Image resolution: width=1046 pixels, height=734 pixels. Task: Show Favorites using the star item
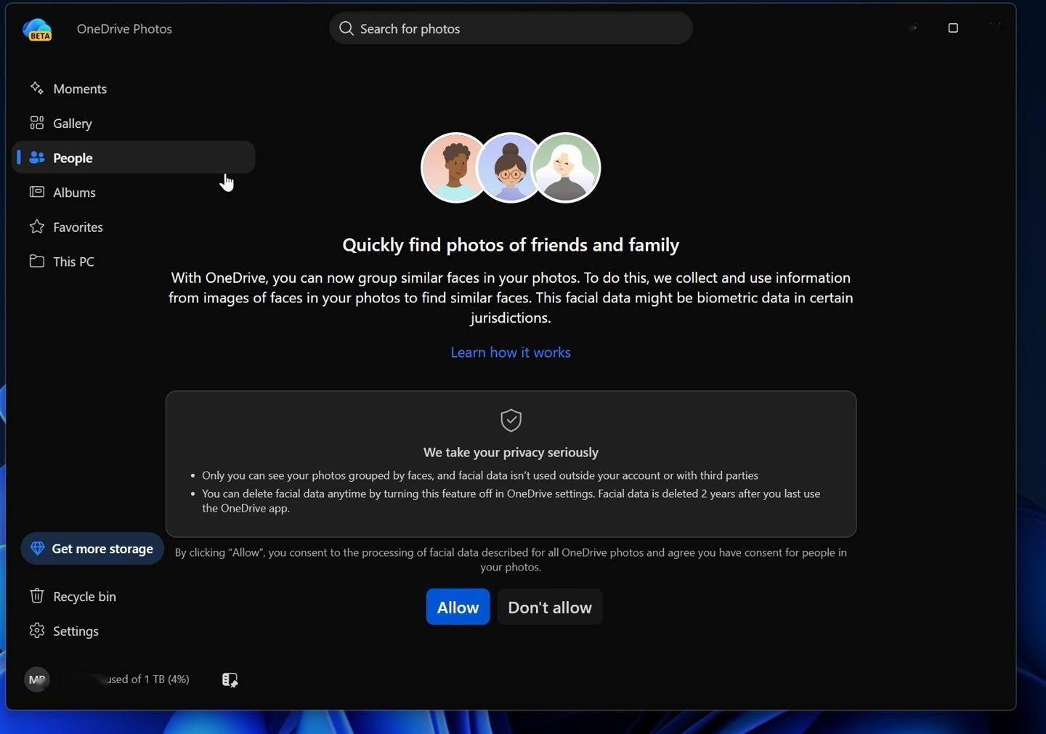134,227
